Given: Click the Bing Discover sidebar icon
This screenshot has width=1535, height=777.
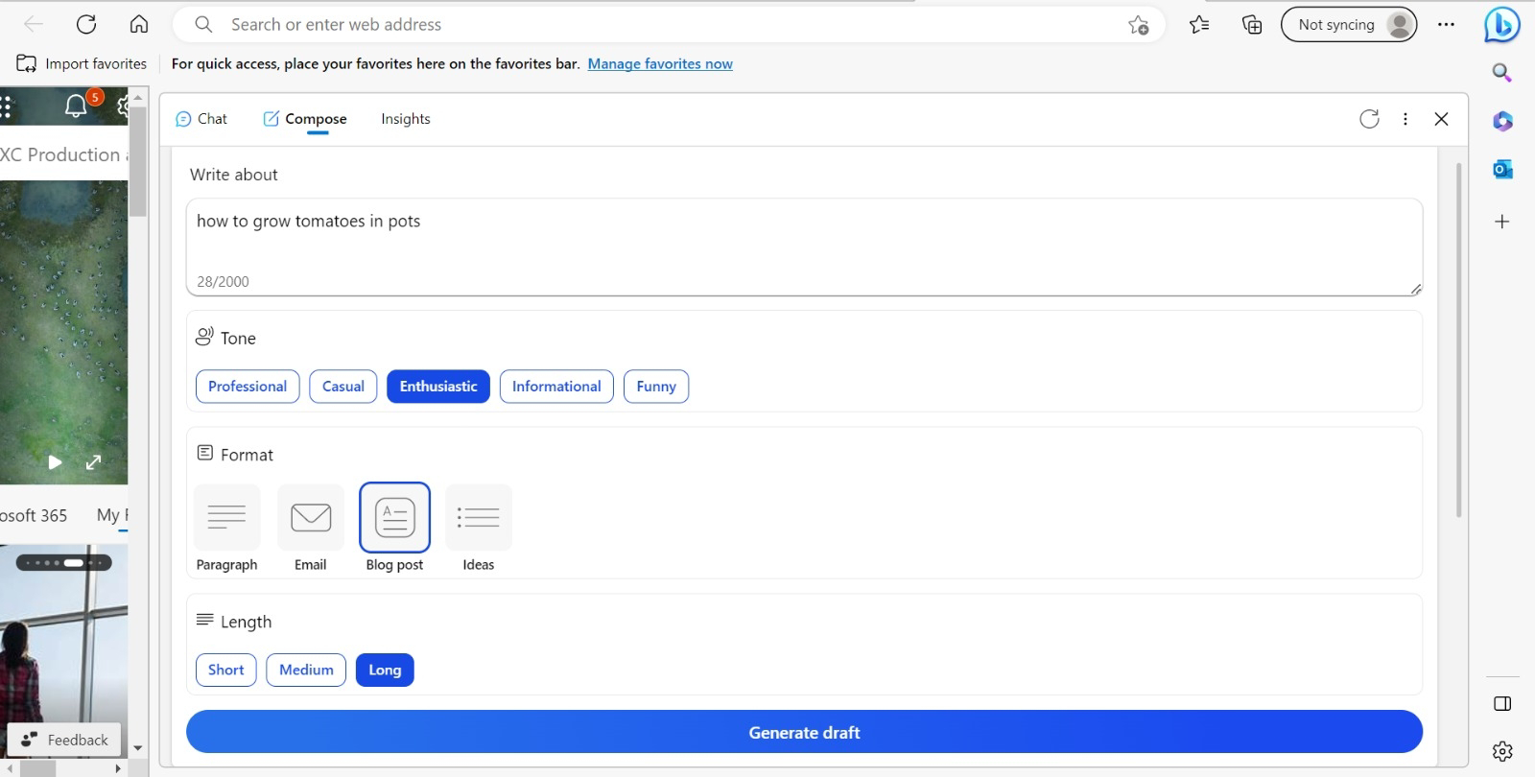Looking at the screenshot, I should coord(1501,25).
